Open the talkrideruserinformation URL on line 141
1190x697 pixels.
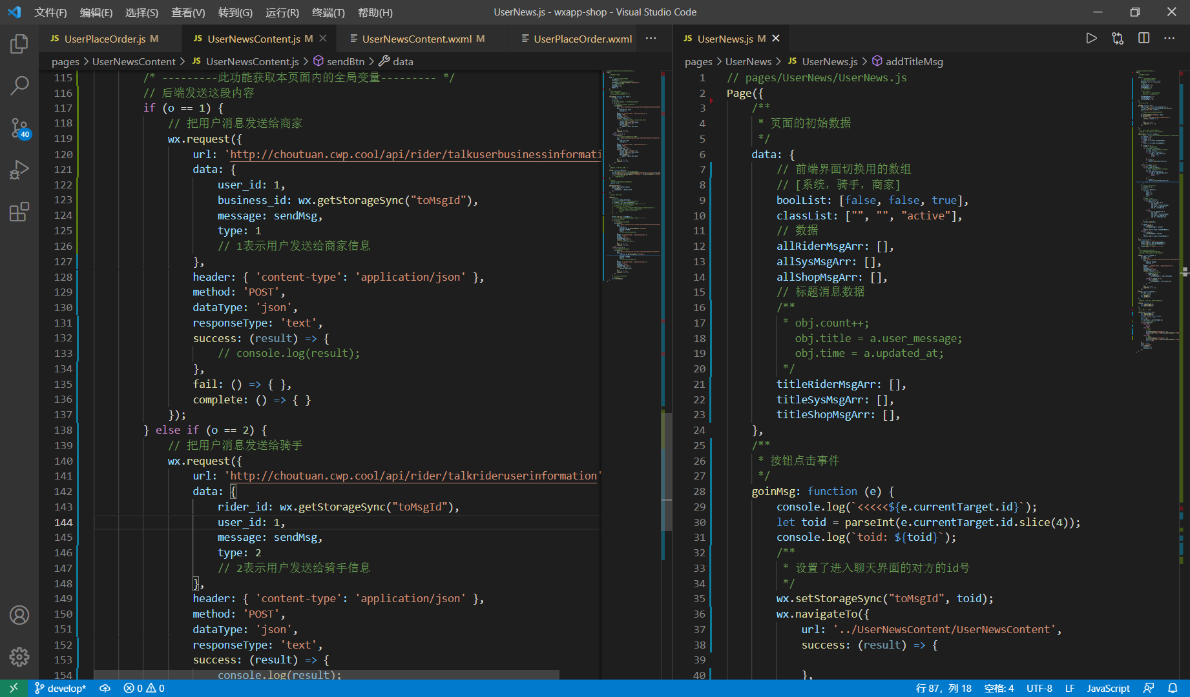click(x=413, y=476)
